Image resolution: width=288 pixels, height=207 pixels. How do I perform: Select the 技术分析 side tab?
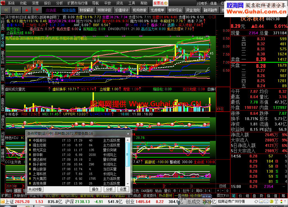coord(3,40)
